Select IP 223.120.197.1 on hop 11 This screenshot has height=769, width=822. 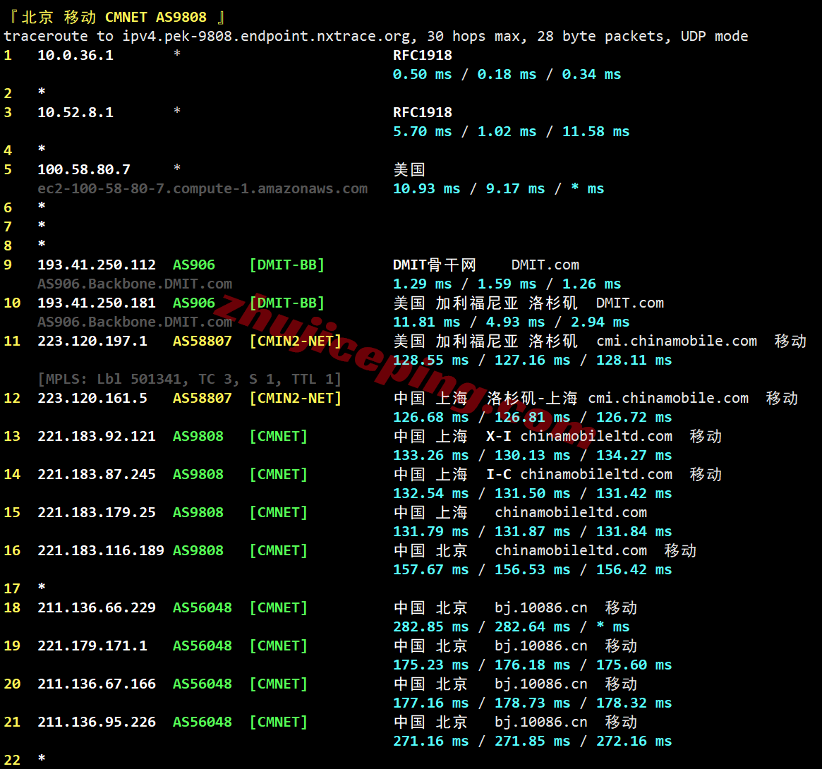[x=92, y=341]
